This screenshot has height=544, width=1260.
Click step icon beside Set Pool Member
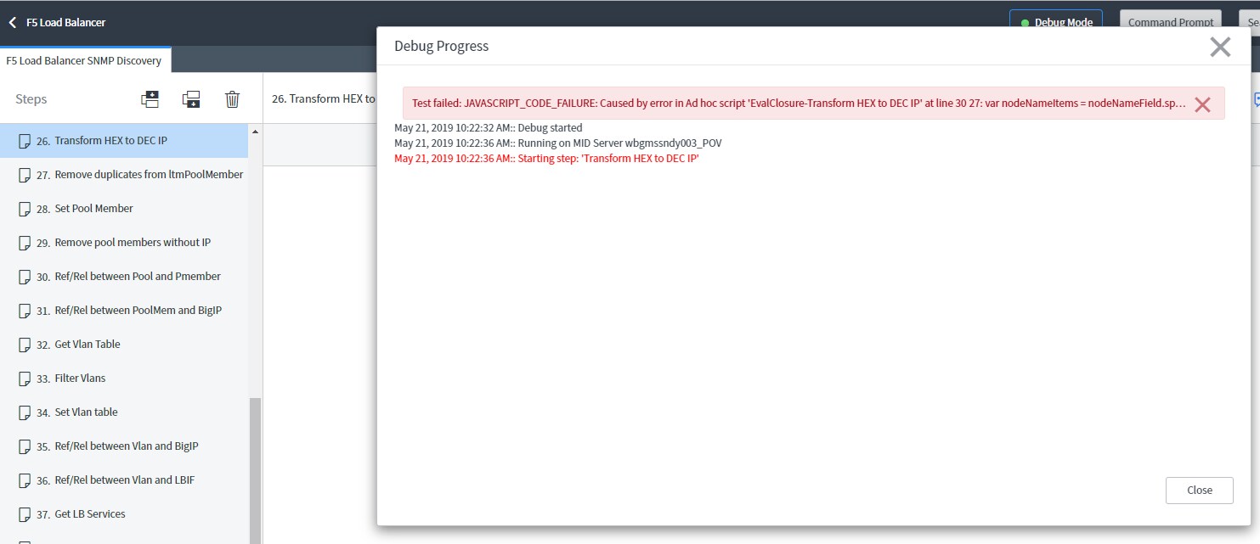pyautogui.click(x=25, y=209)
